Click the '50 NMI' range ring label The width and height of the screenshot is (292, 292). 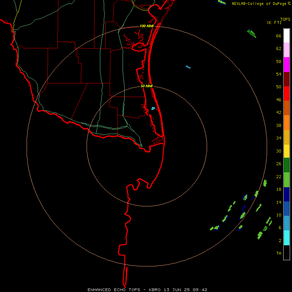pyautogui.click(x=147, y=86)
